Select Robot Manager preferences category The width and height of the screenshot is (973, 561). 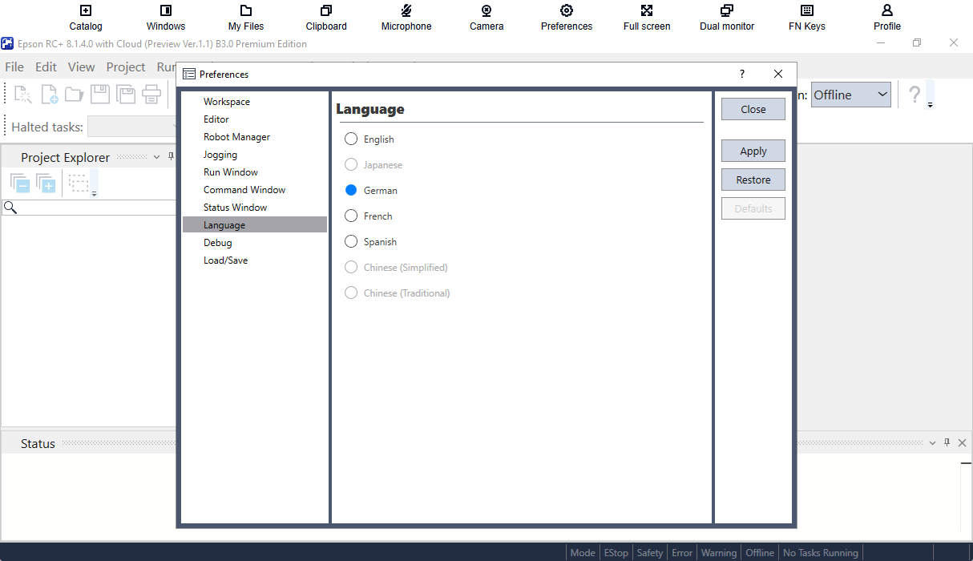[255, 137]
